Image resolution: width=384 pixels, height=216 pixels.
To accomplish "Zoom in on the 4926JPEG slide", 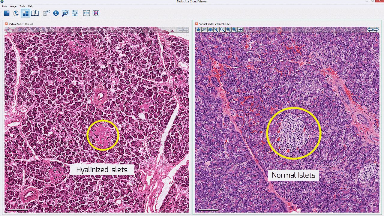I will pos(228,30).
